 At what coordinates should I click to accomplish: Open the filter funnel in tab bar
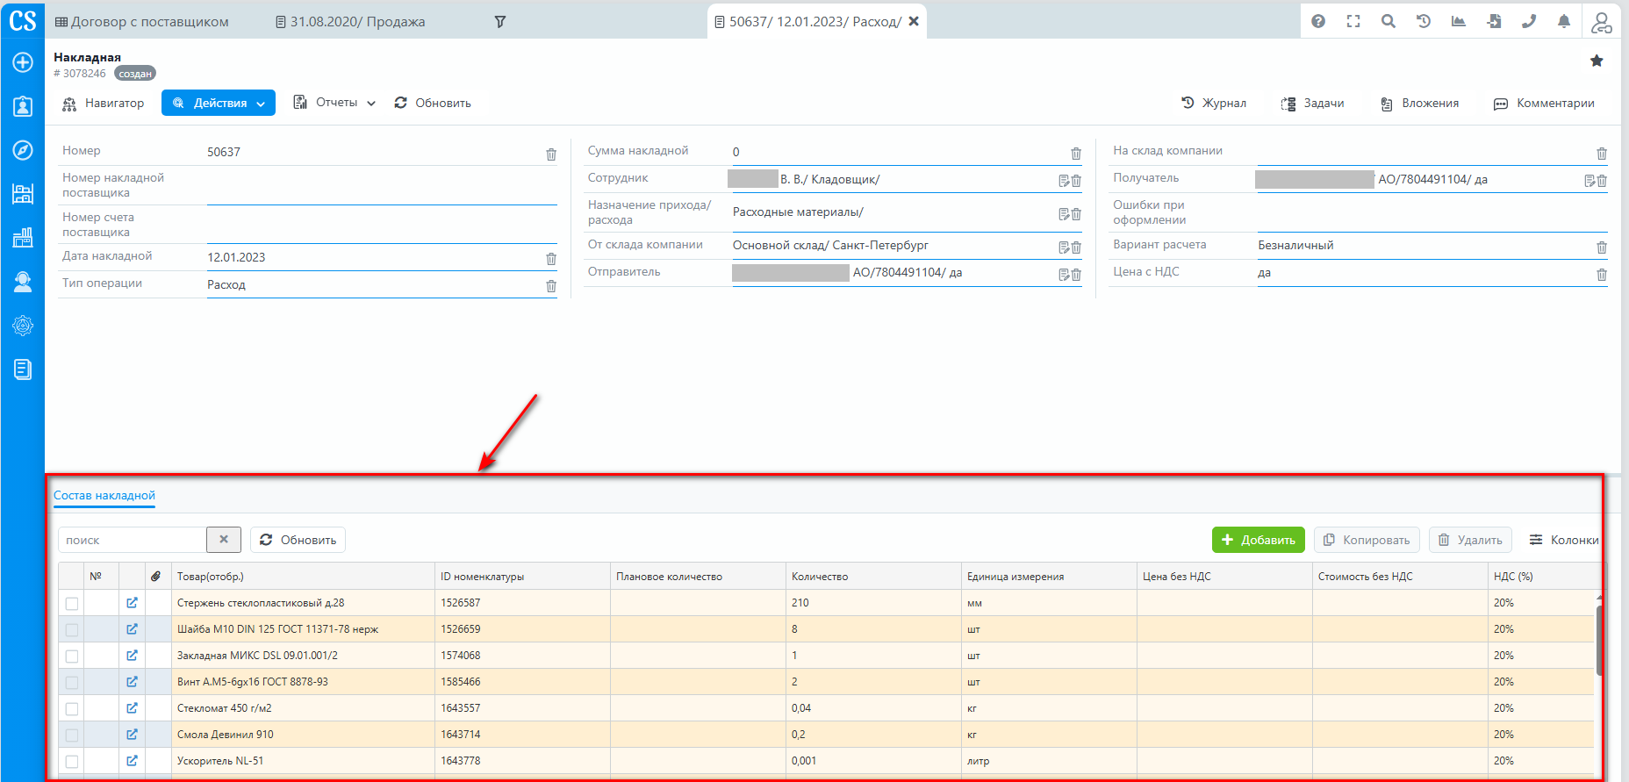[500, 22]
